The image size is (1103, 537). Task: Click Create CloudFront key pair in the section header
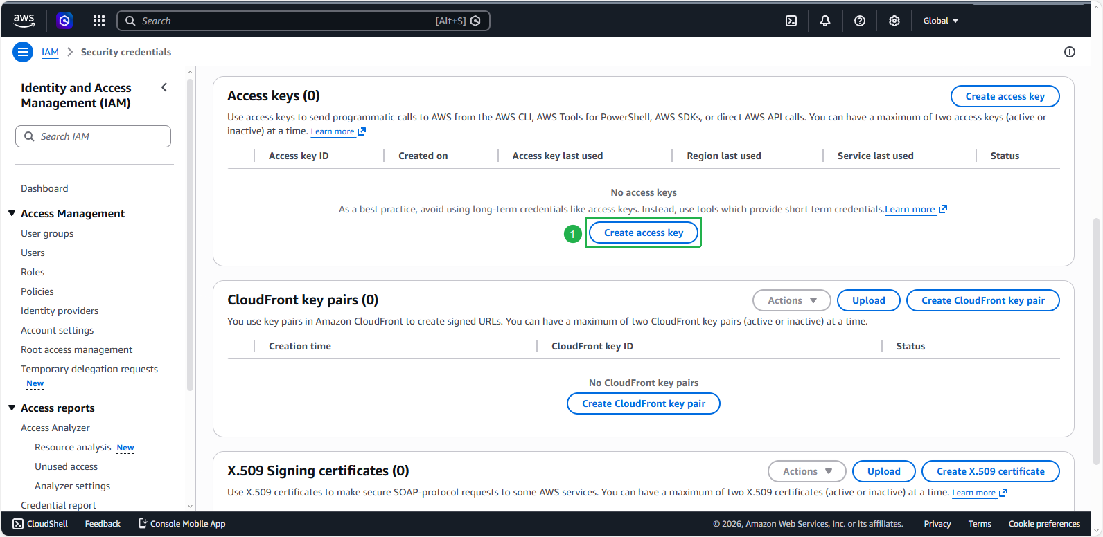pos(983,300)
